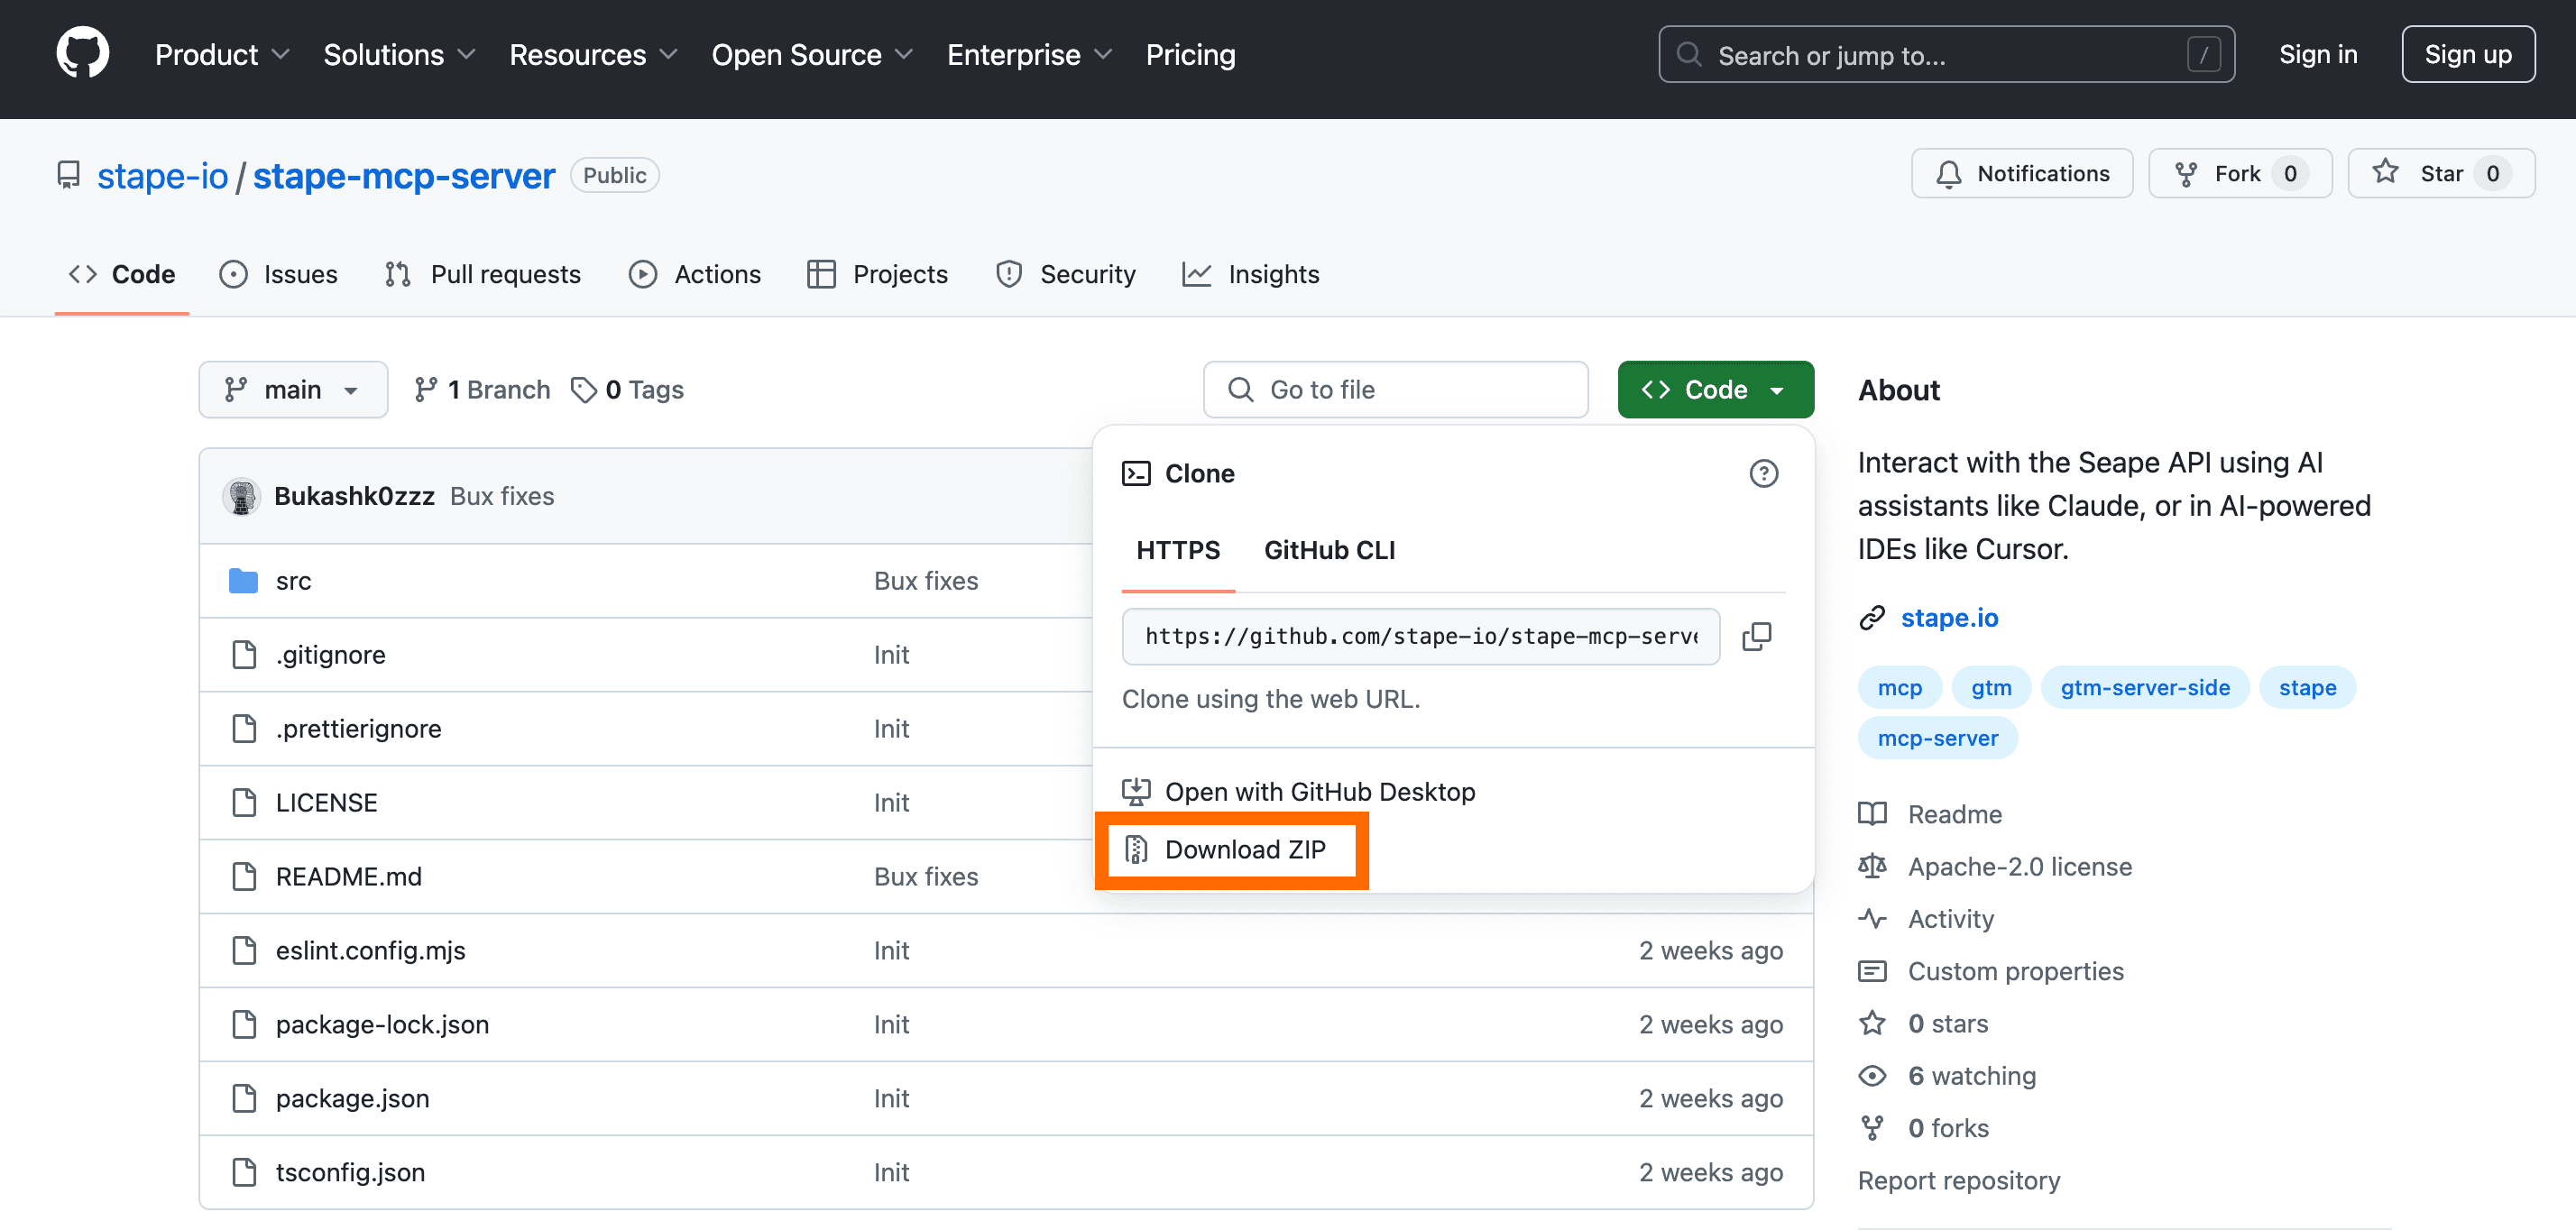Click Sign in
The width and height of the screenshot is (2576, 1230).
(x=2317, y=55)
